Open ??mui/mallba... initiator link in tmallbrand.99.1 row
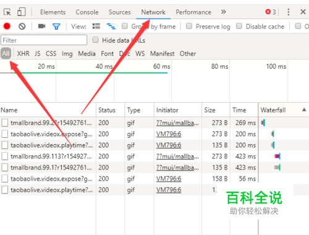The image size is (309, 235). 177,168
